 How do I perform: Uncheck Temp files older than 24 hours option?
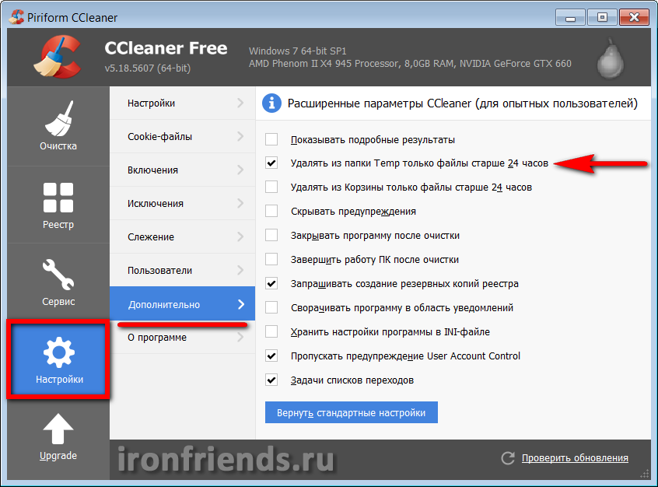pos(271,163)
